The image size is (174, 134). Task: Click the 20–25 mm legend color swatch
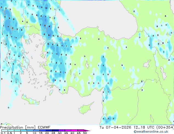[49, 130]
